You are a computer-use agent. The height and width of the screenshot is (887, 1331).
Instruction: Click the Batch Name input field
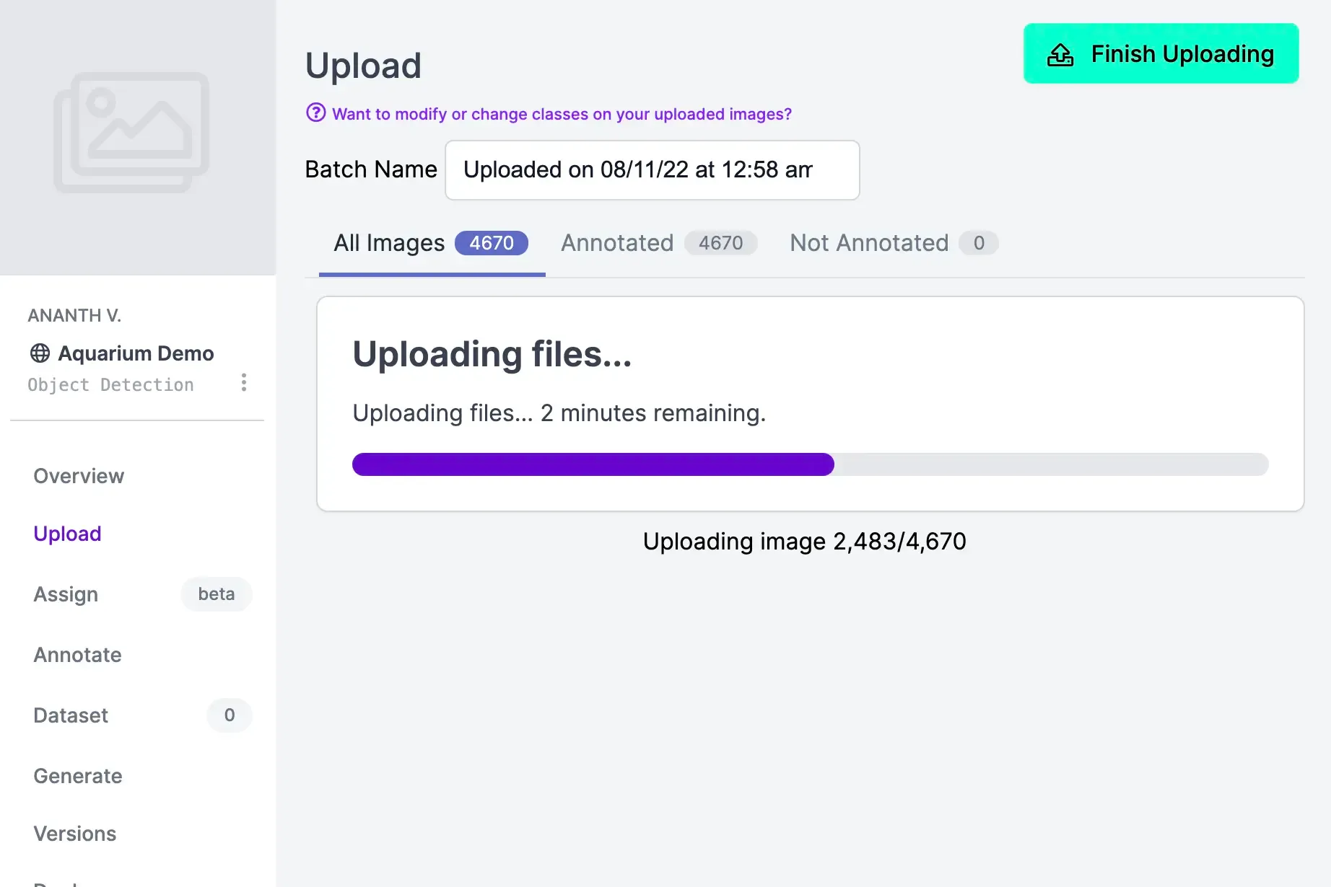click(x=653, y=170)
